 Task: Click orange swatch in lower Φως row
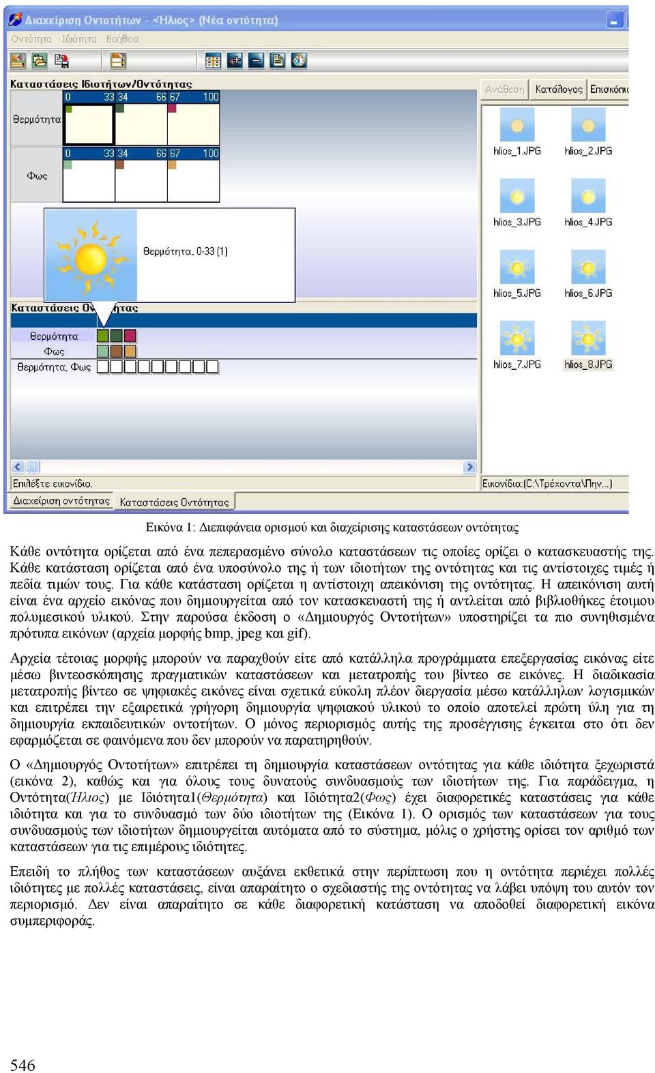coord(130,351)
